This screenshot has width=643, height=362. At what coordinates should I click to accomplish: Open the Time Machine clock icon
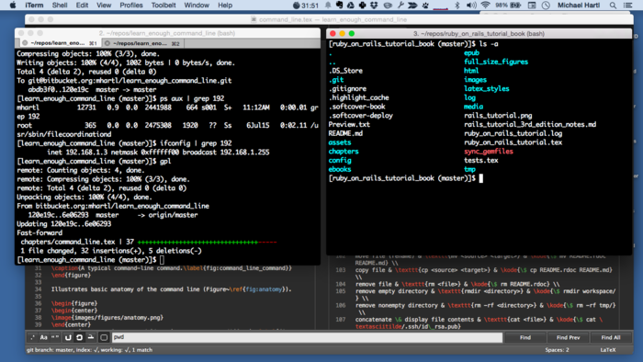click(x=546, y=6)
